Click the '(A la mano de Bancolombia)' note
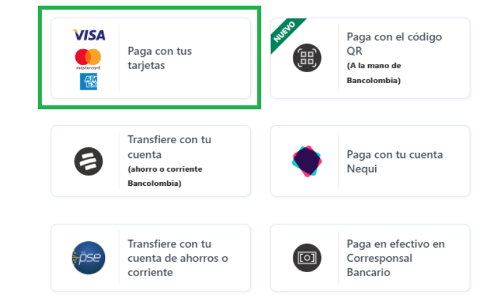Viewport: 492px width, 298px height. click(374, 73)
